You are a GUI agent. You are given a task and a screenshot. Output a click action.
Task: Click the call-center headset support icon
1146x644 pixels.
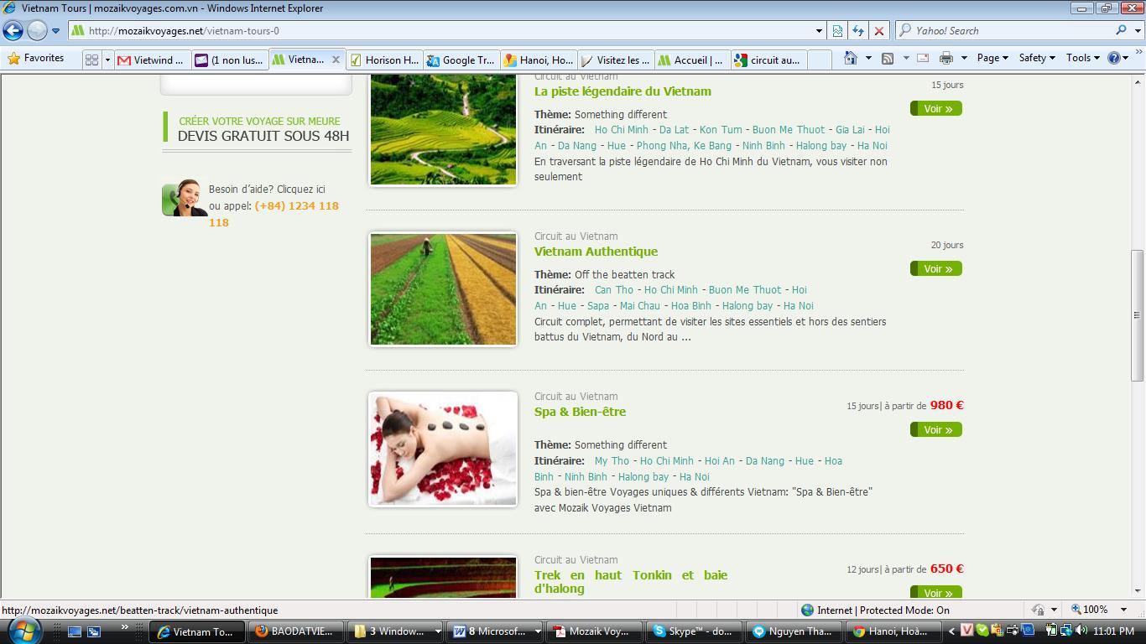point(185,198)
